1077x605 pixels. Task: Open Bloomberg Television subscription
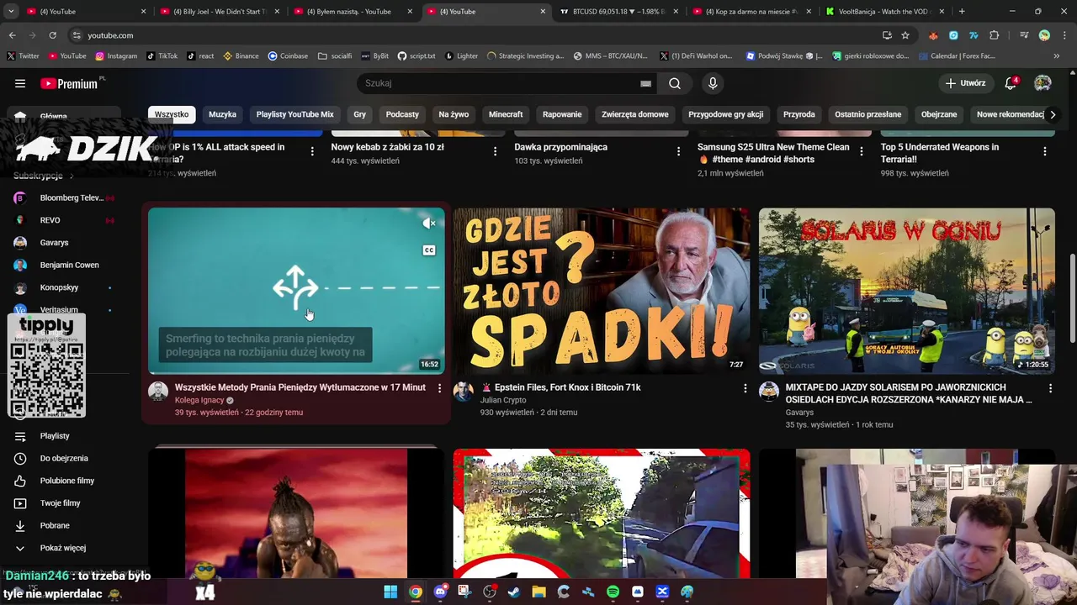point(64,197)
